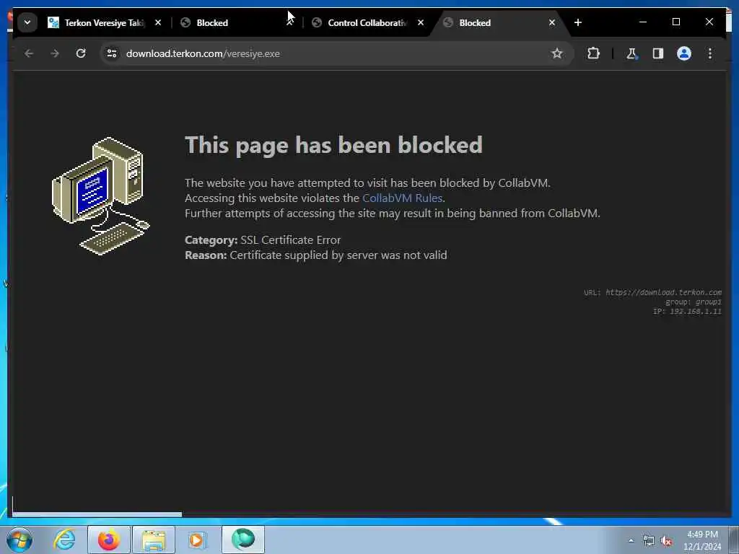
Task: Launch Windows Media Player from taskbar
Action: tap(196, 540)
